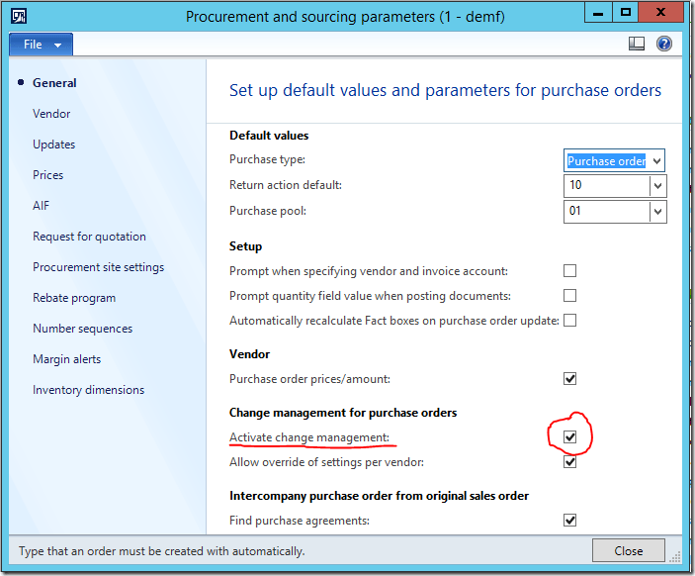Open the Return action default dropdown
Image resolution: width=695 pixels, height=576 pixels.
[x=657, y=186]
